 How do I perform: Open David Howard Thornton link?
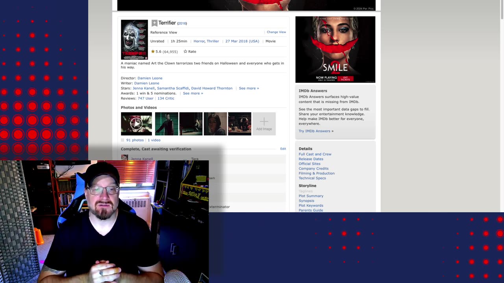click(212, 88)
